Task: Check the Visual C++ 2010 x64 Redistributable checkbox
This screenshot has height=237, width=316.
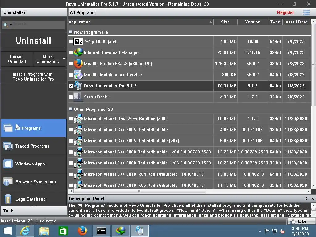Action: [x=71, y=174]
